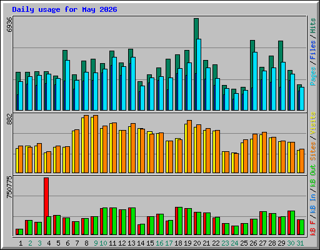Click day label 16 on x-axis
The width and height of the screenshot is (320, 250).
point(159,243)
